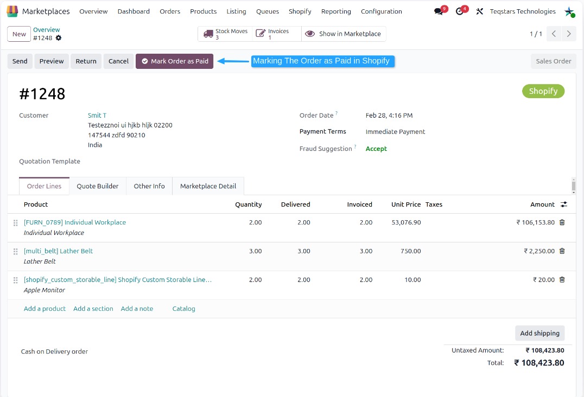584x397 pixels.
Task: Open the user avatar menu
Action: (569, 11)
